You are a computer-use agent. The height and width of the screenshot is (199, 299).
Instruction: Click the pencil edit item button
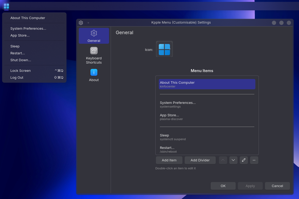(244, 160)
